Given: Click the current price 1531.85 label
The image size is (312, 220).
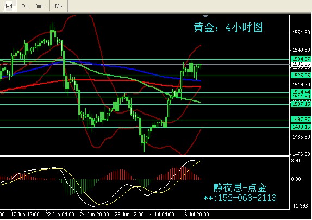Looking at the screenshot, I should [301, 64].
